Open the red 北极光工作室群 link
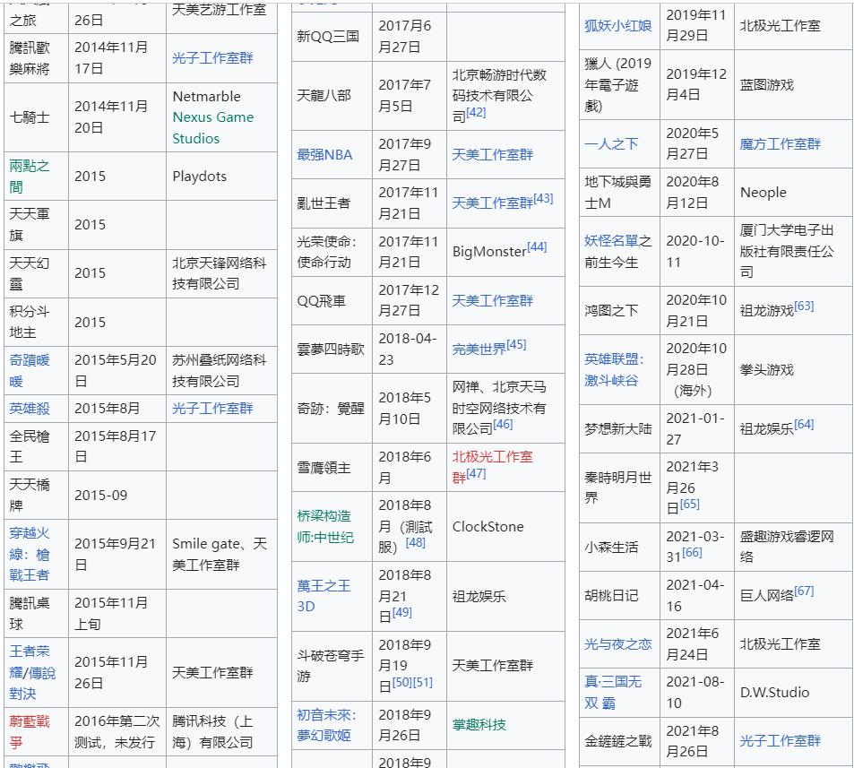This screenshot has height=768, width=854. click(x=492, y=467)
